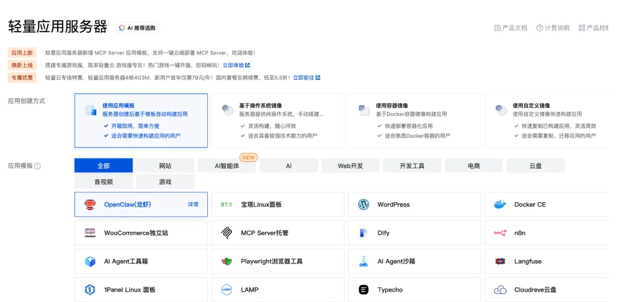Click the Dify logo icon
Image resolution: width=620 pixels, height=302 pixels.
click(363, 233)
